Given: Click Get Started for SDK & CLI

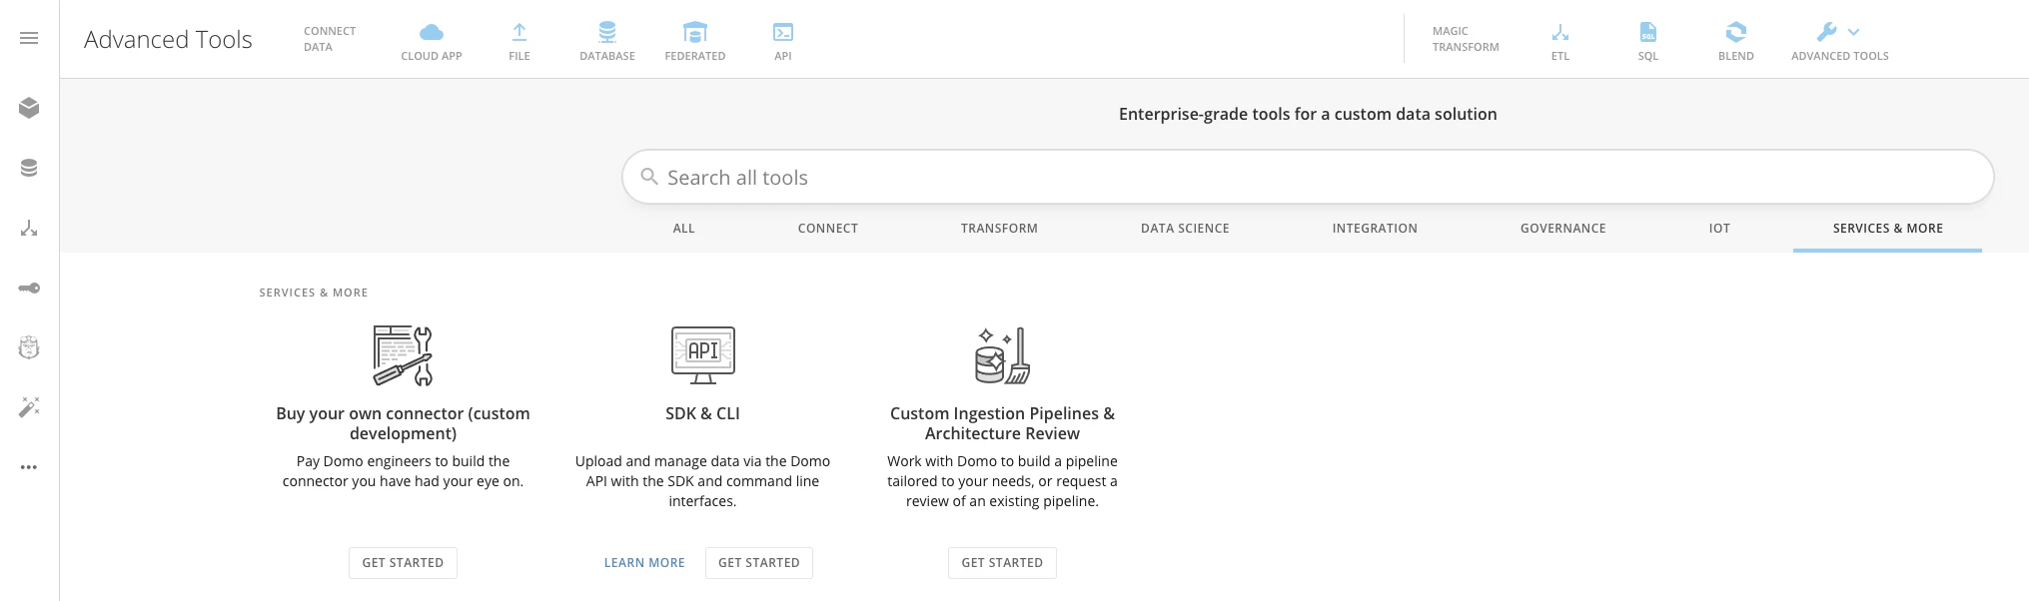Looking at the screenshot, I should pyautogui.click(x=759, y=563).
